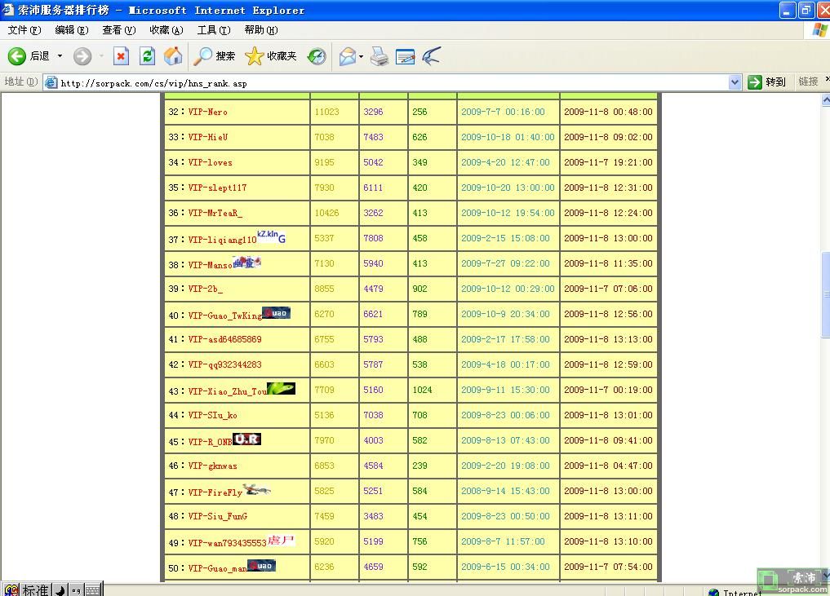Click the Edit page toolbar icon

coord(405,56)
